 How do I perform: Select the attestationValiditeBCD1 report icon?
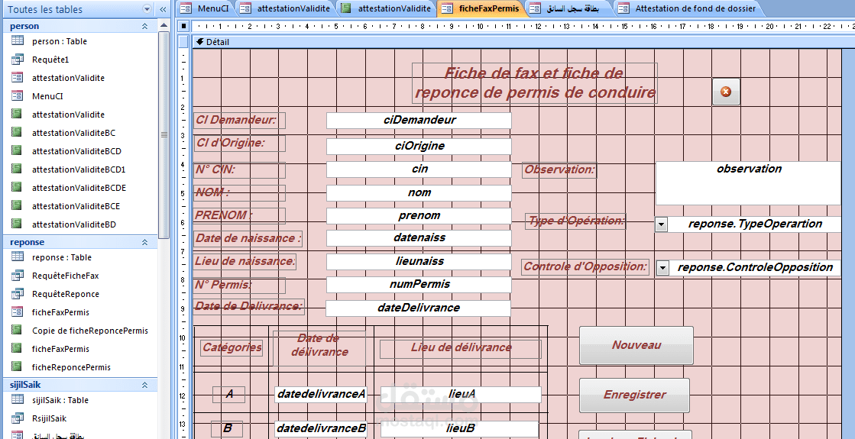[x=18, y=169]
